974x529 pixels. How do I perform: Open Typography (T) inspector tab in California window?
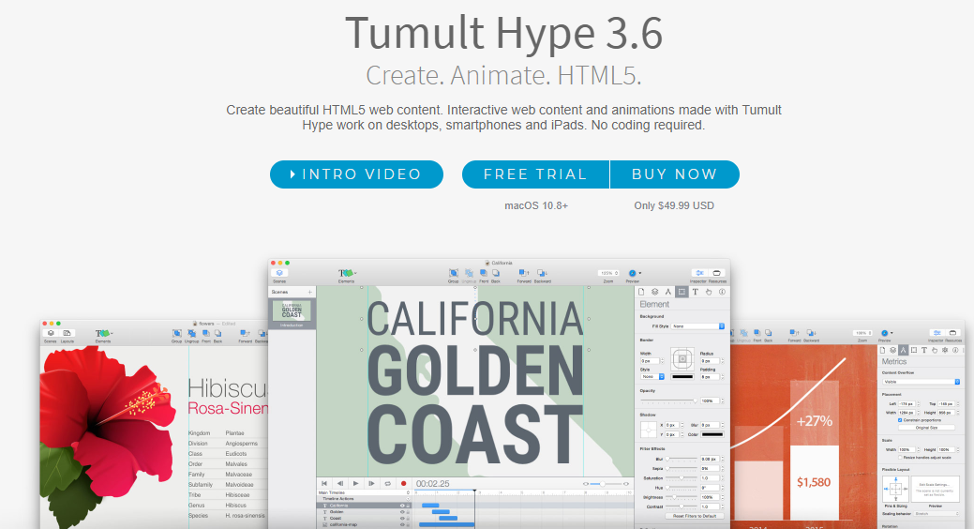tap(695, 292)
